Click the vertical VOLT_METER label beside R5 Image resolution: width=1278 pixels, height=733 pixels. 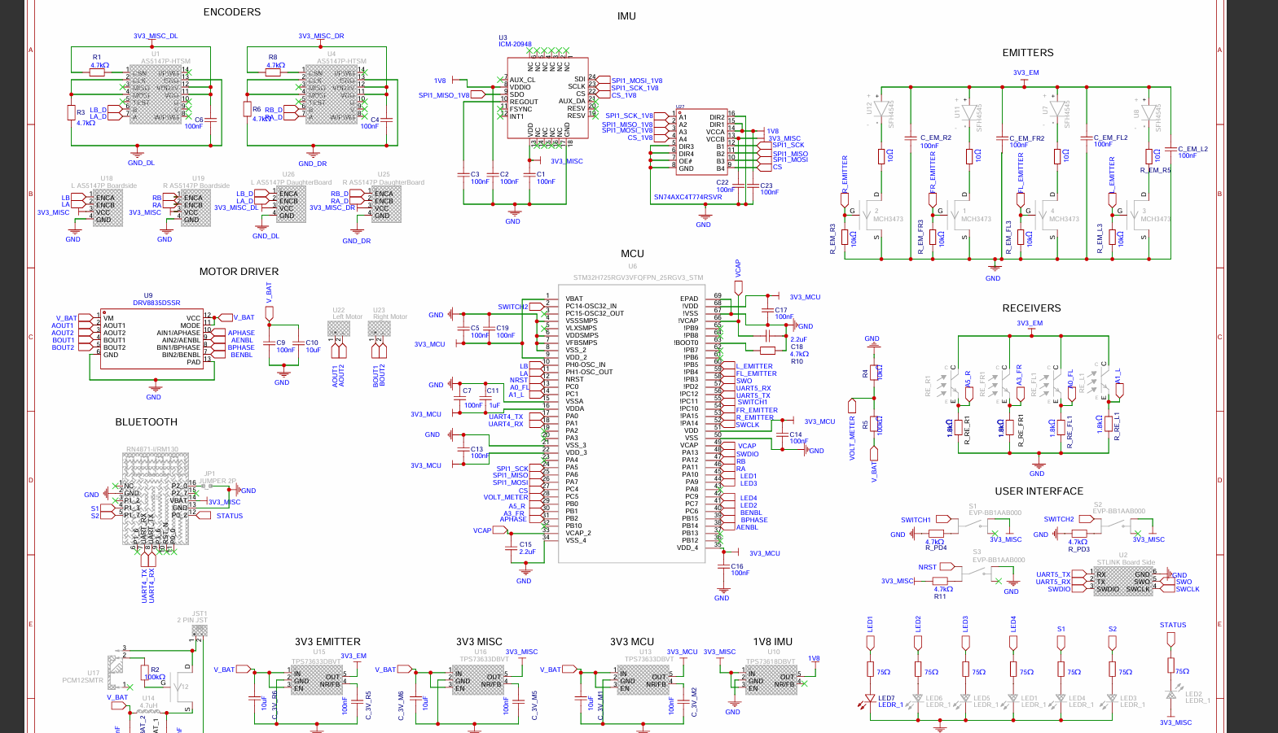pyautogui.click(x=853, y=439)
